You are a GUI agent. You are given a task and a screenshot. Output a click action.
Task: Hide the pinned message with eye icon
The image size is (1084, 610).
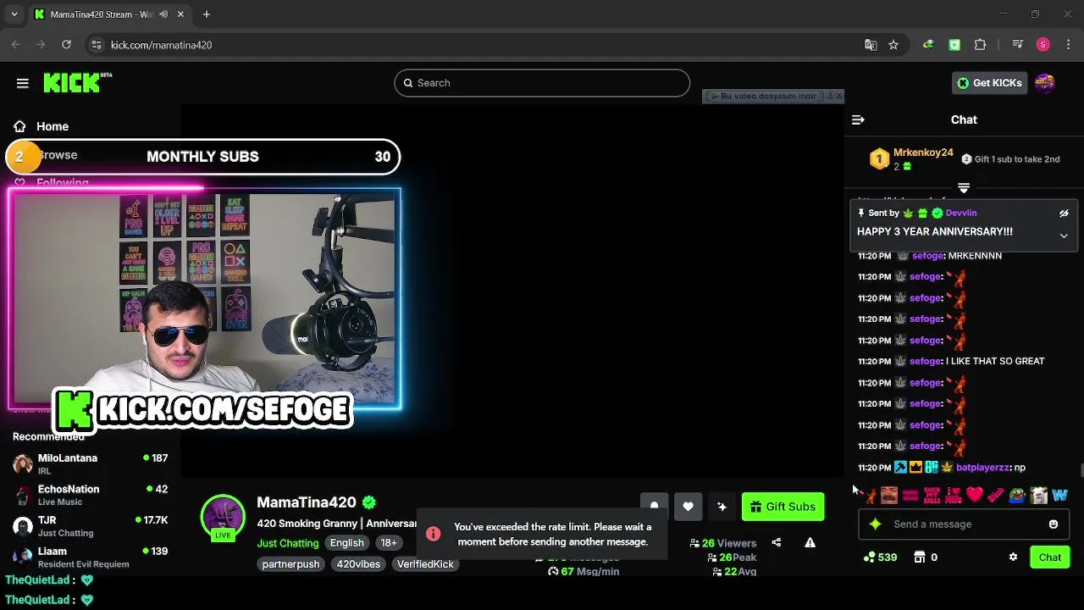(x=1064, y=213)
